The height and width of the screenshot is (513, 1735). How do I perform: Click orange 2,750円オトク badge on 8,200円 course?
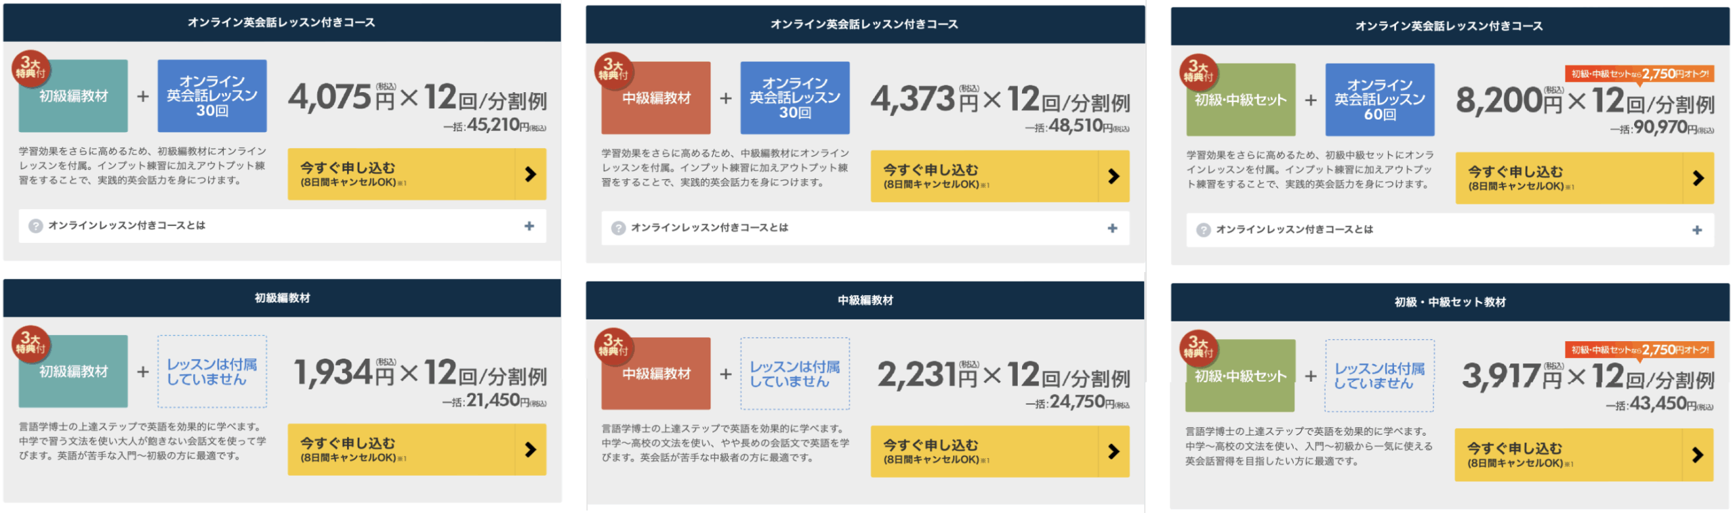coord(1639,74)
